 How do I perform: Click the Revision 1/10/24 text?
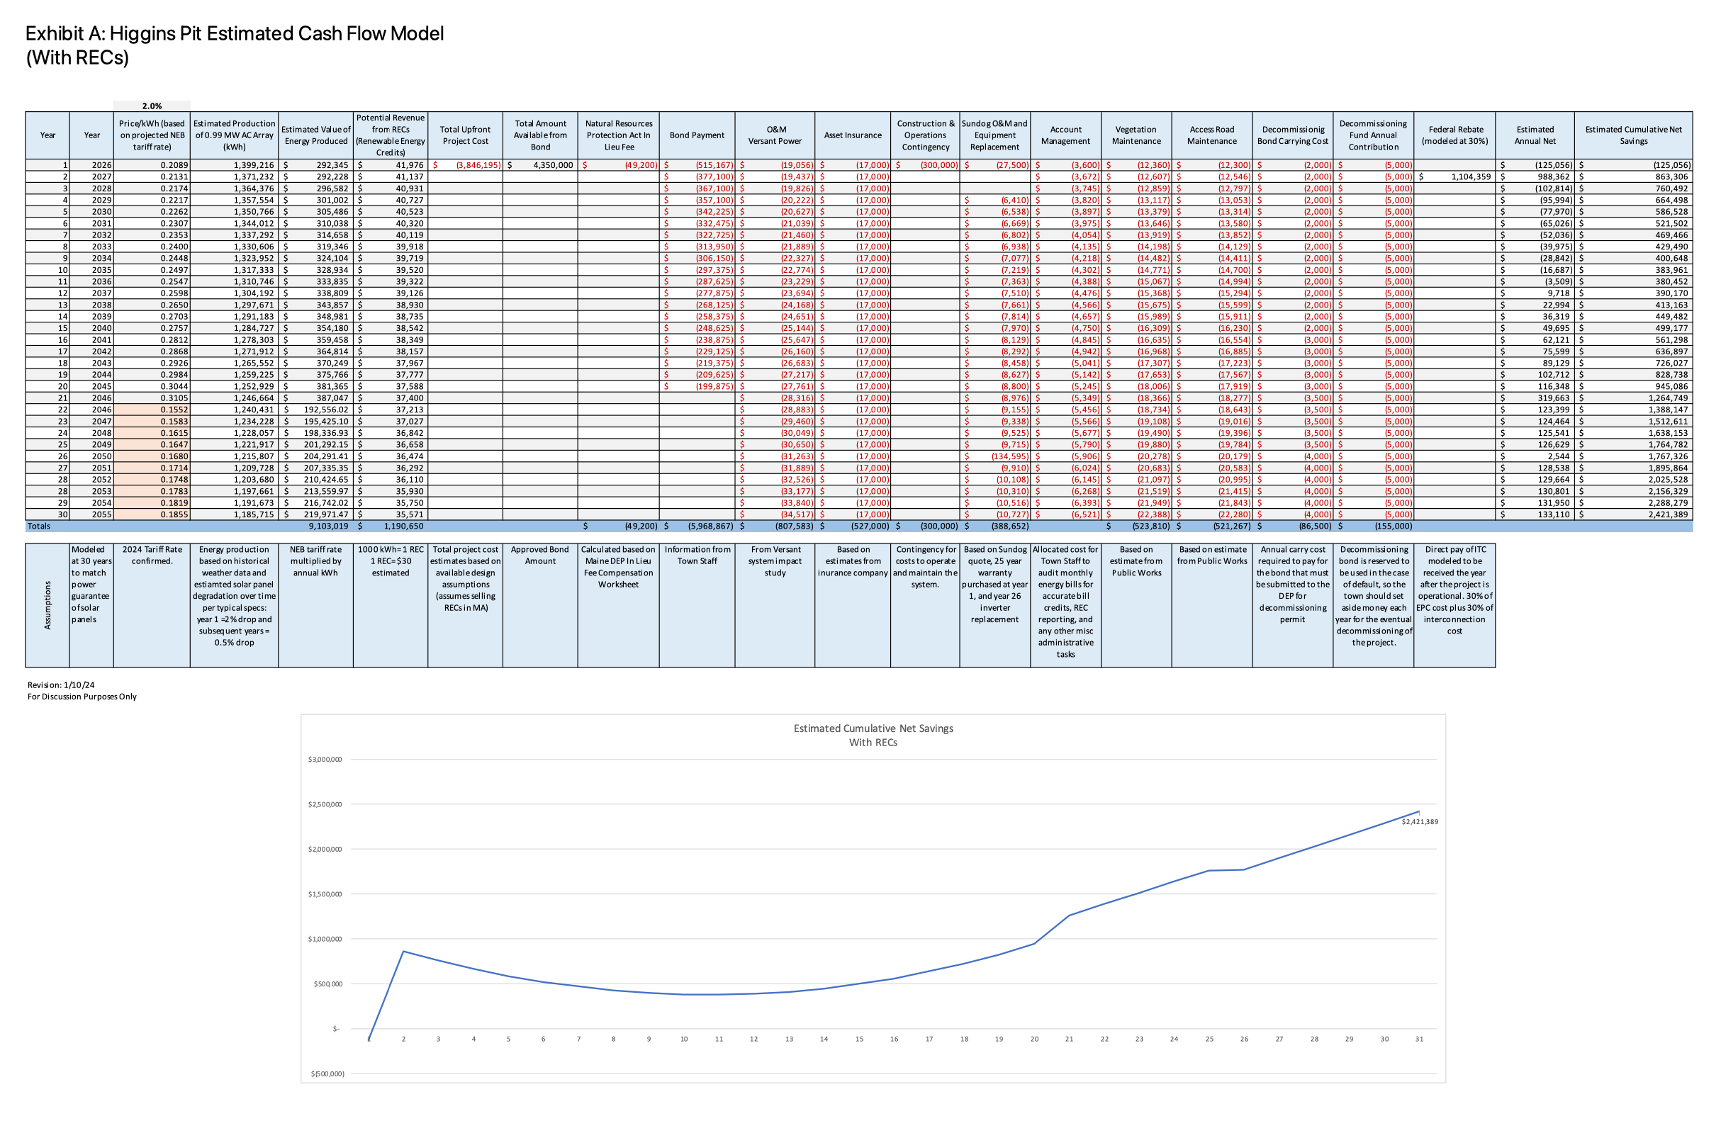61,685
